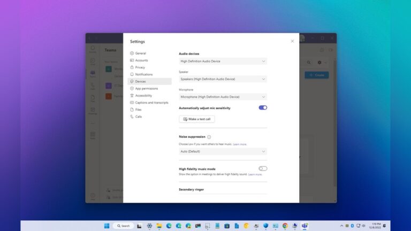Image resolution: width=411 pixels, height=231 pixels.
Task: Enable High fidelity music mode switch
Action: point(263,168)
